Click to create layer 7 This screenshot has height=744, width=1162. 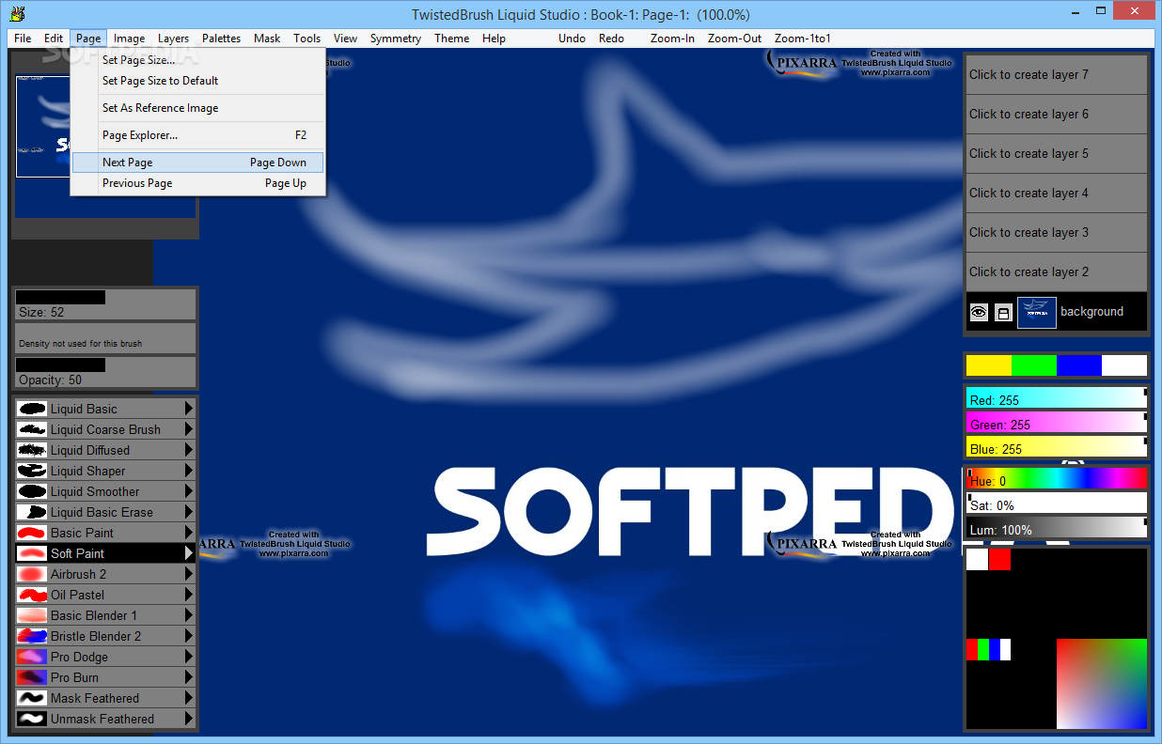pyautogui.click(x=1057, y=74)
